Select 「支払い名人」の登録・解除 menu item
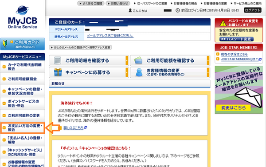 [23, 140]
